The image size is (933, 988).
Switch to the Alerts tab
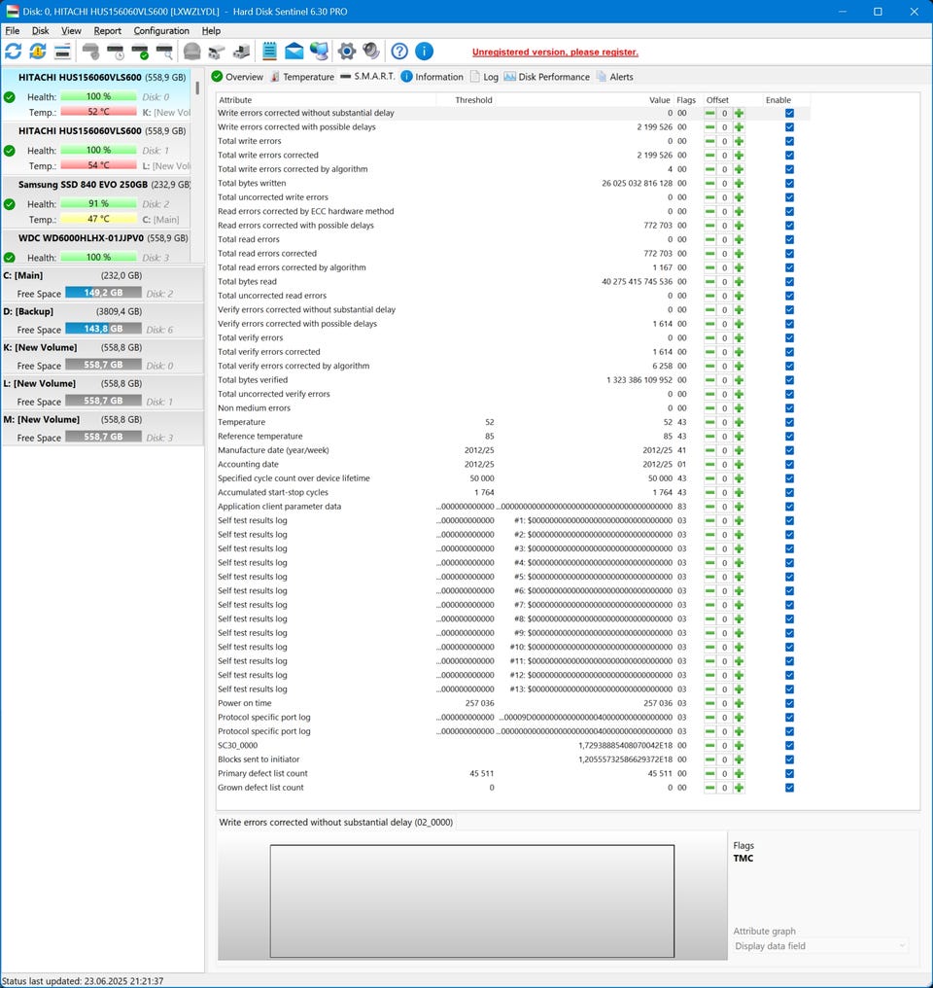tap(614, 77)
